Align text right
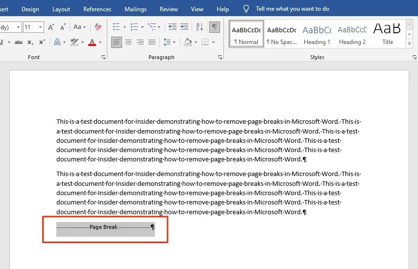The image size is (418, 269). tap(140, 42)
